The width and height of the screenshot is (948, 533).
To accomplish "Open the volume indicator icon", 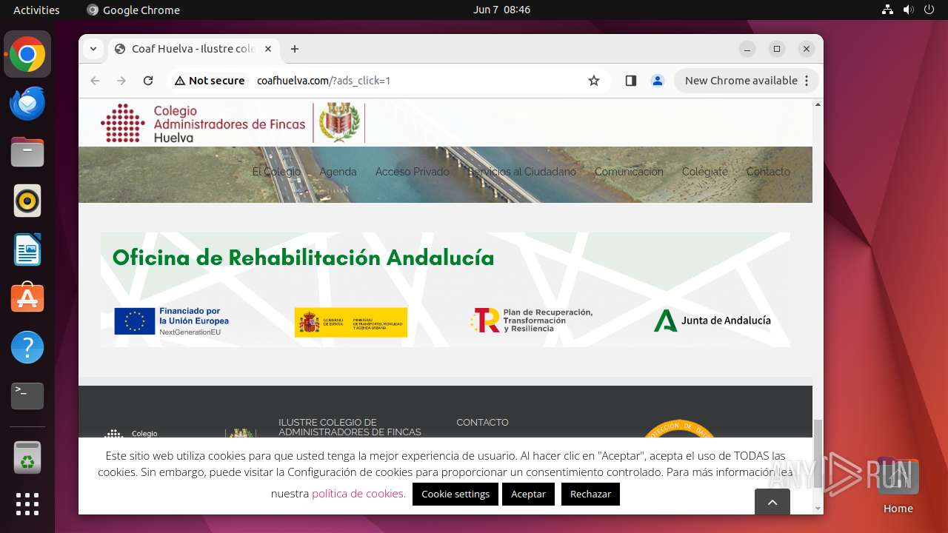I will (908, 10).
